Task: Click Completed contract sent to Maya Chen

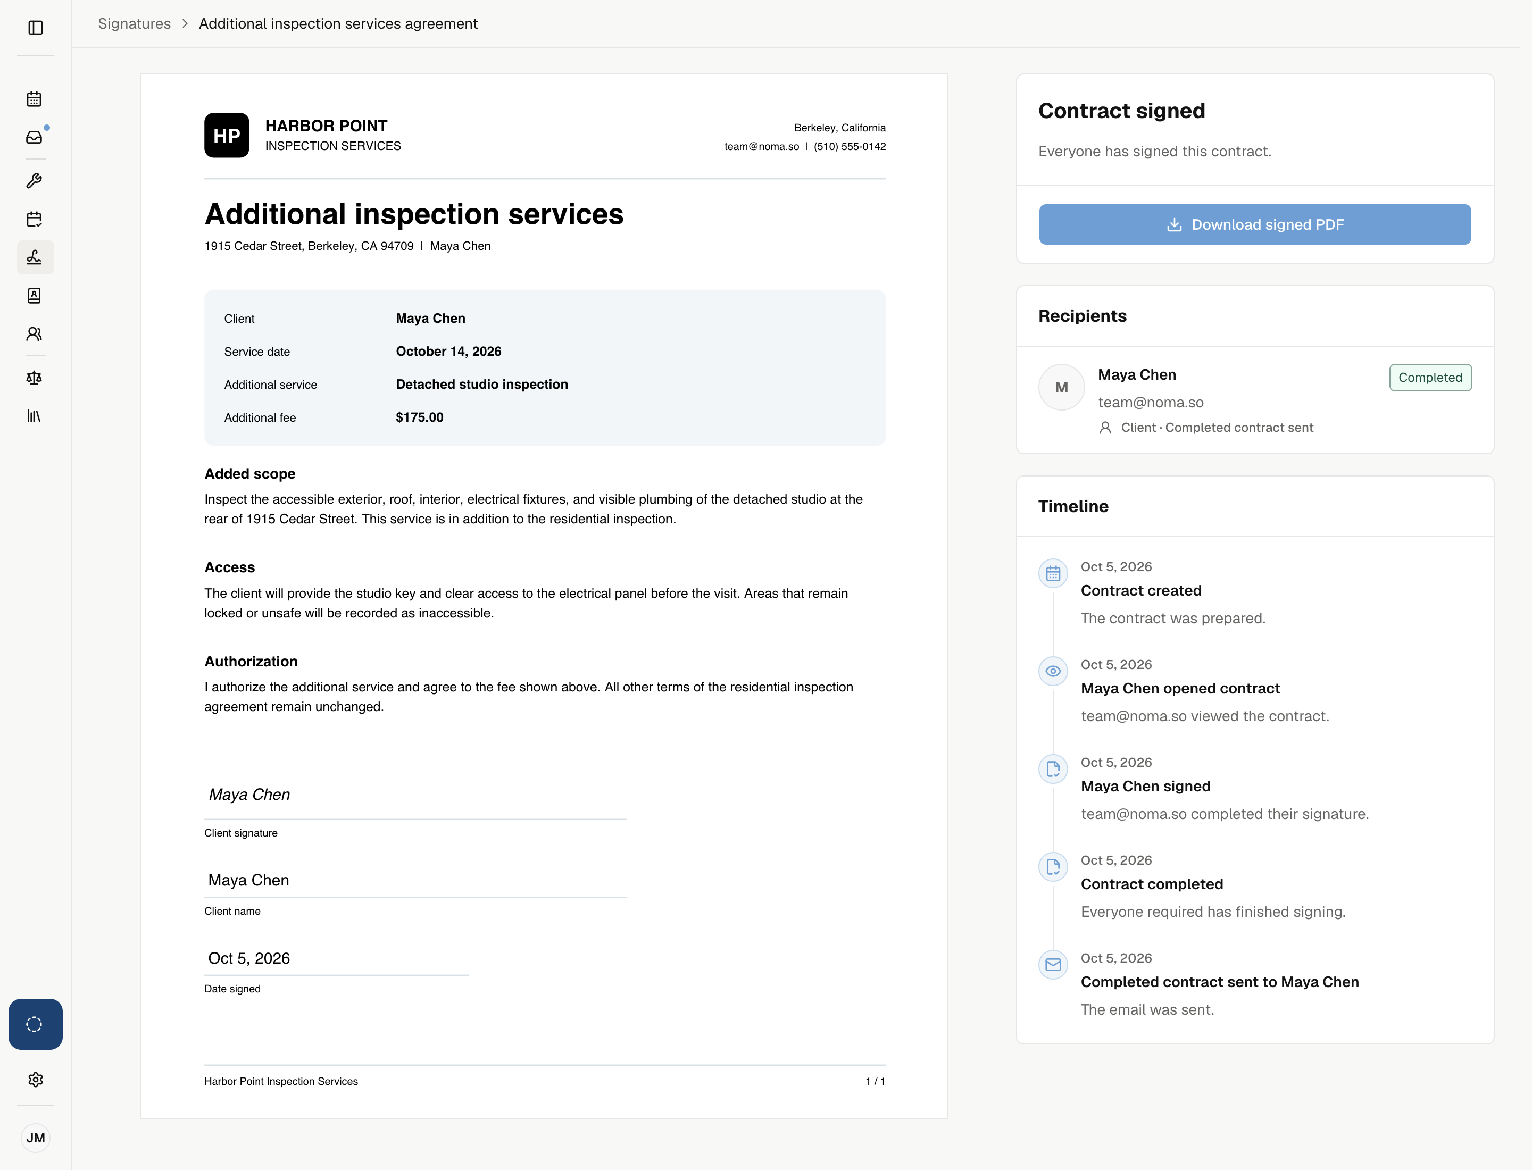Action: tap(1220, 982)
